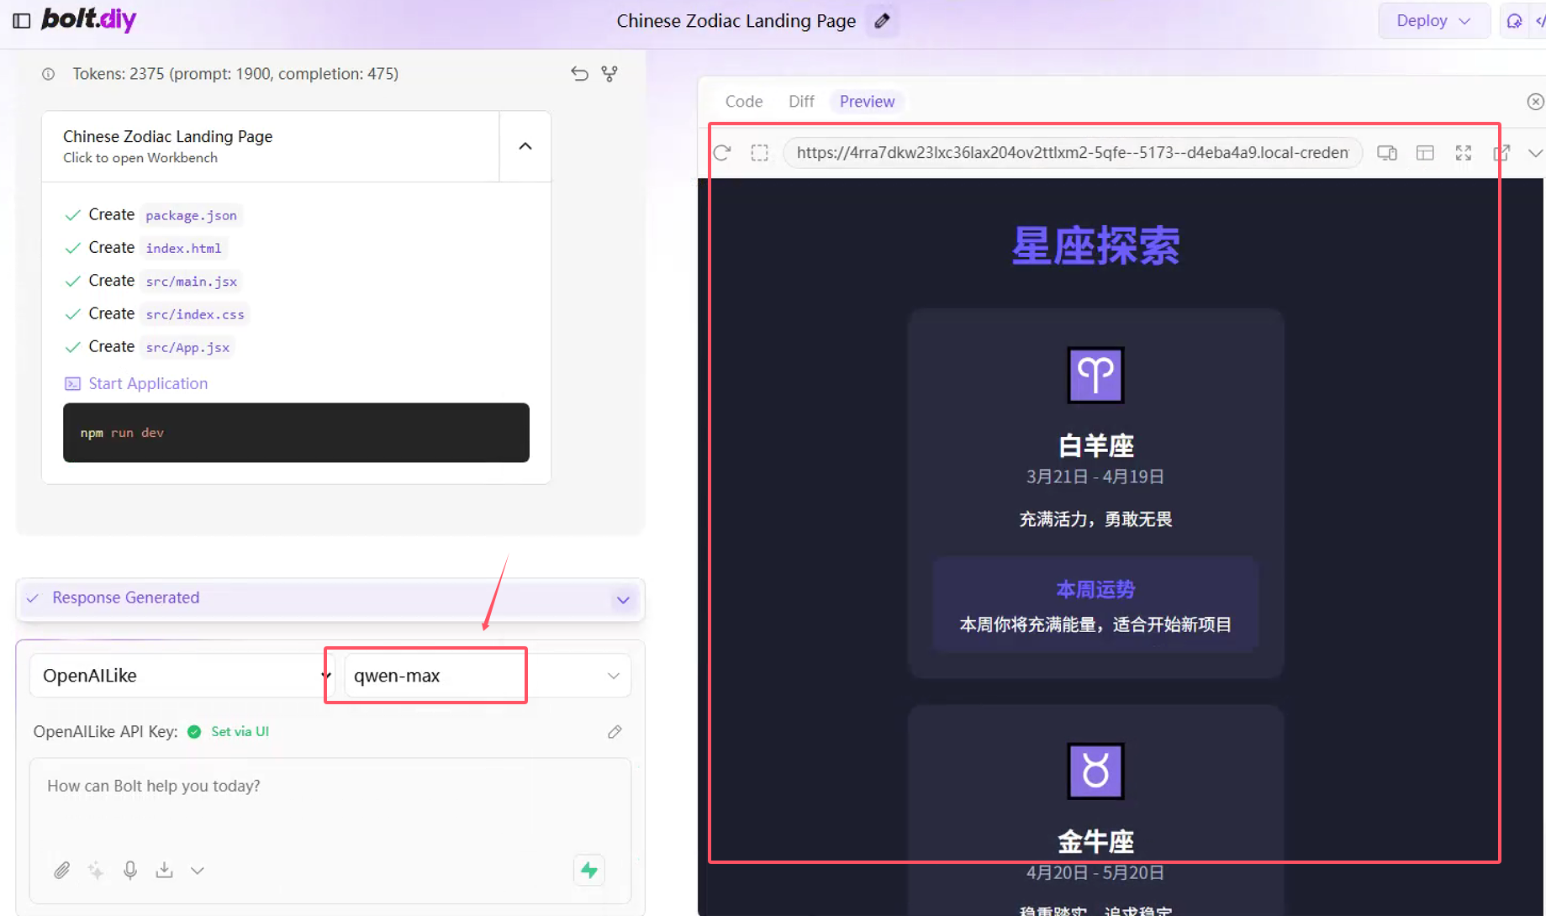1546x916 pixels.
Task: Revert message with the undo arrow icon
Action: [x=579, y=74]
